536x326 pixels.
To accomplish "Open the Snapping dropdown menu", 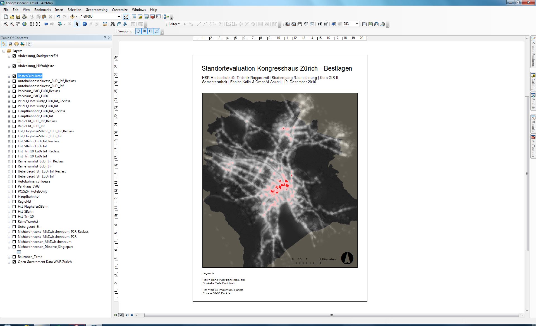I will pos(126,31).
